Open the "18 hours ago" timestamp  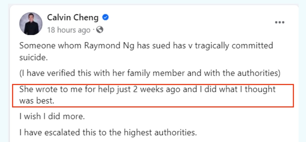point(69,30)
